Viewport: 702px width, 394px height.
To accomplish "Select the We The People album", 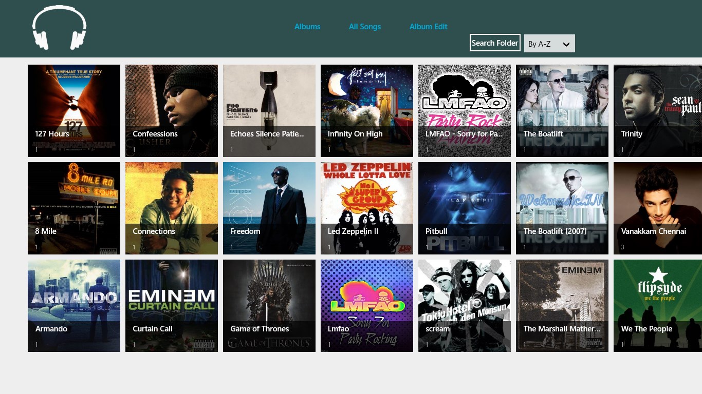I will (x=658, y=306).
